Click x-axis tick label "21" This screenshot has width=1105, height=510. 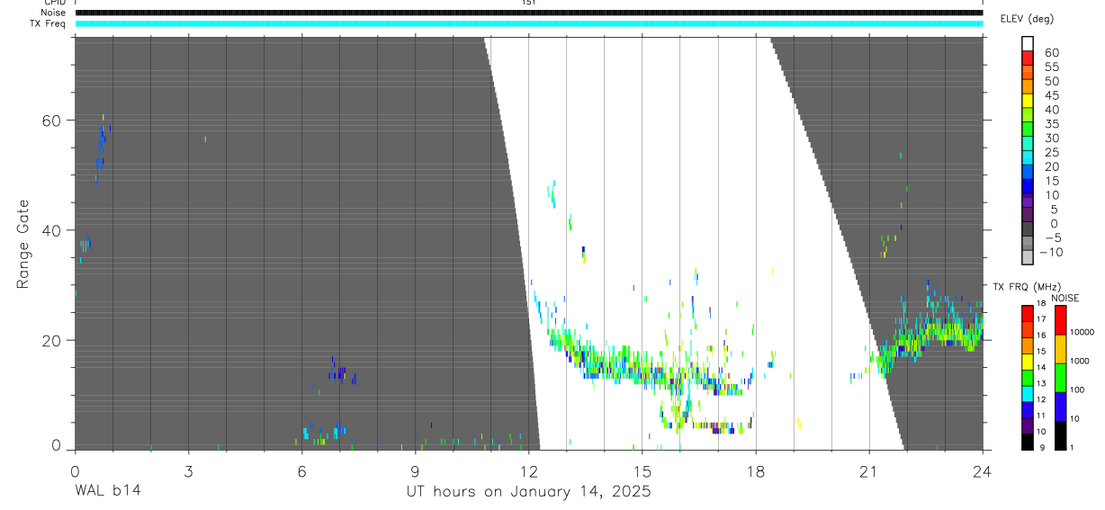pos(868,470)
